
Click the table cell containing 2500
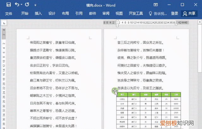coord(176,113)
